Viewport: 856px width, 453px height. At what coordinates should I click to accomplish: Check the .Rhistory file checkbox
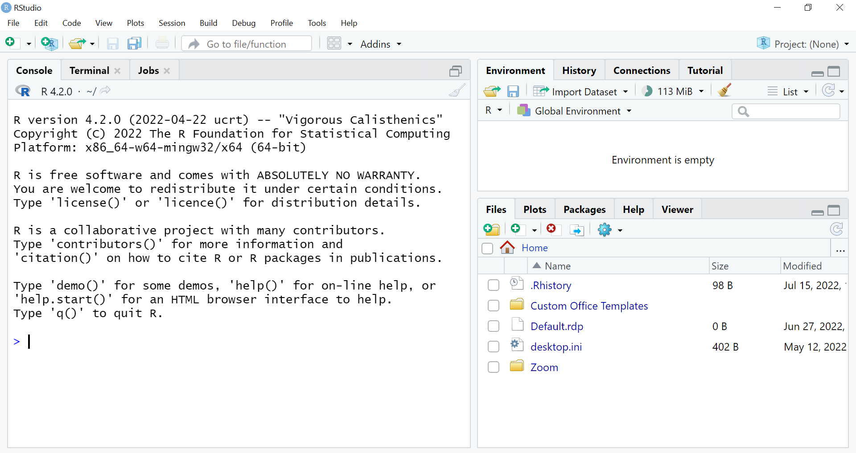point(494,285)
